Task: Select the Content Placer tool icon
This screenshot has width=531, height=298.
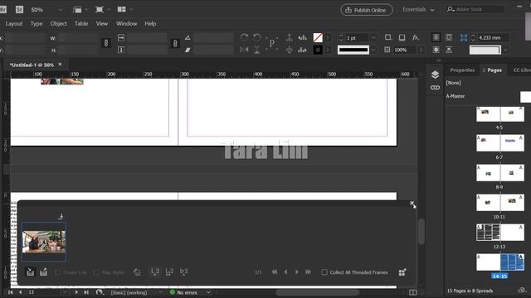Action: tap(43, 272)
